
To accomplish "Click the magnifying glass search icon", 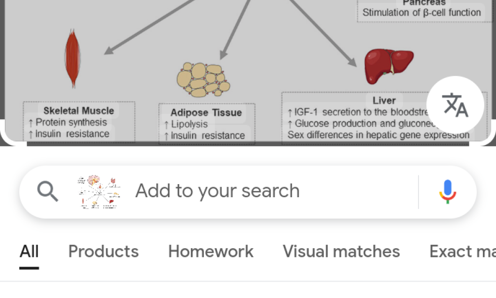I will click(47, 191).
